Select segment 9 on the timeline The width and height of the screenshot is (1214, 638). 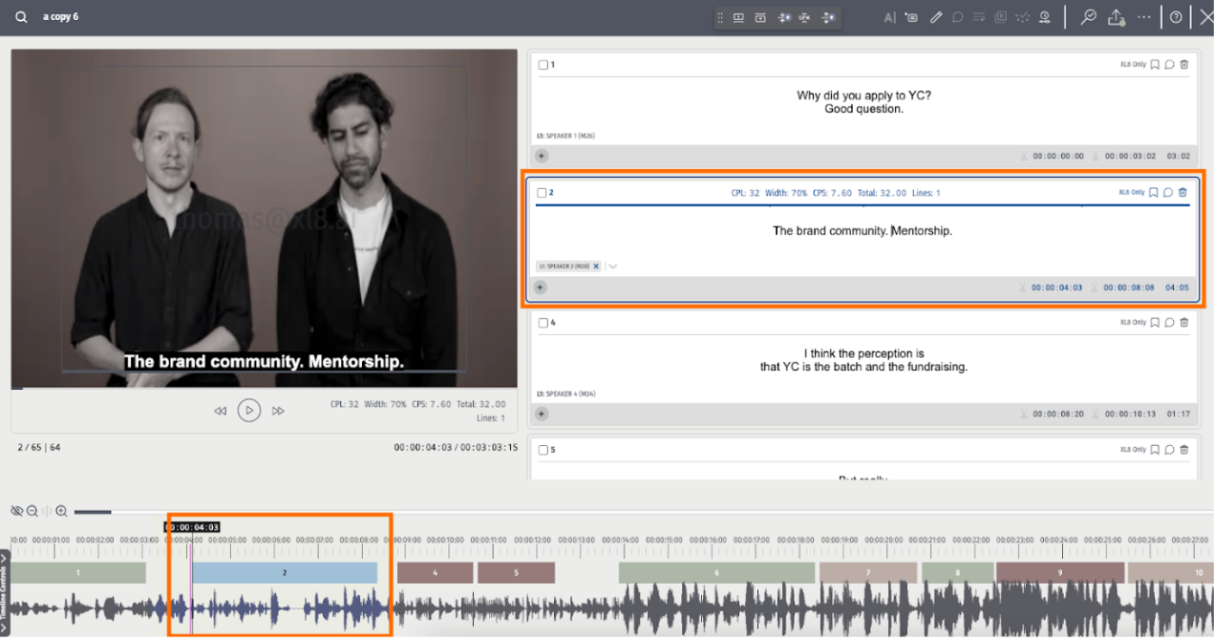[1060, 572]
